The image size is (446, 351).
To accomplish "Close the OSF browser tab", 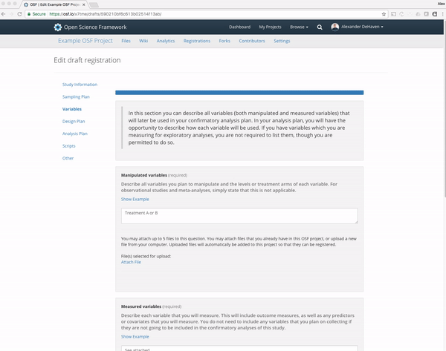I will click(x=83, y=4).
